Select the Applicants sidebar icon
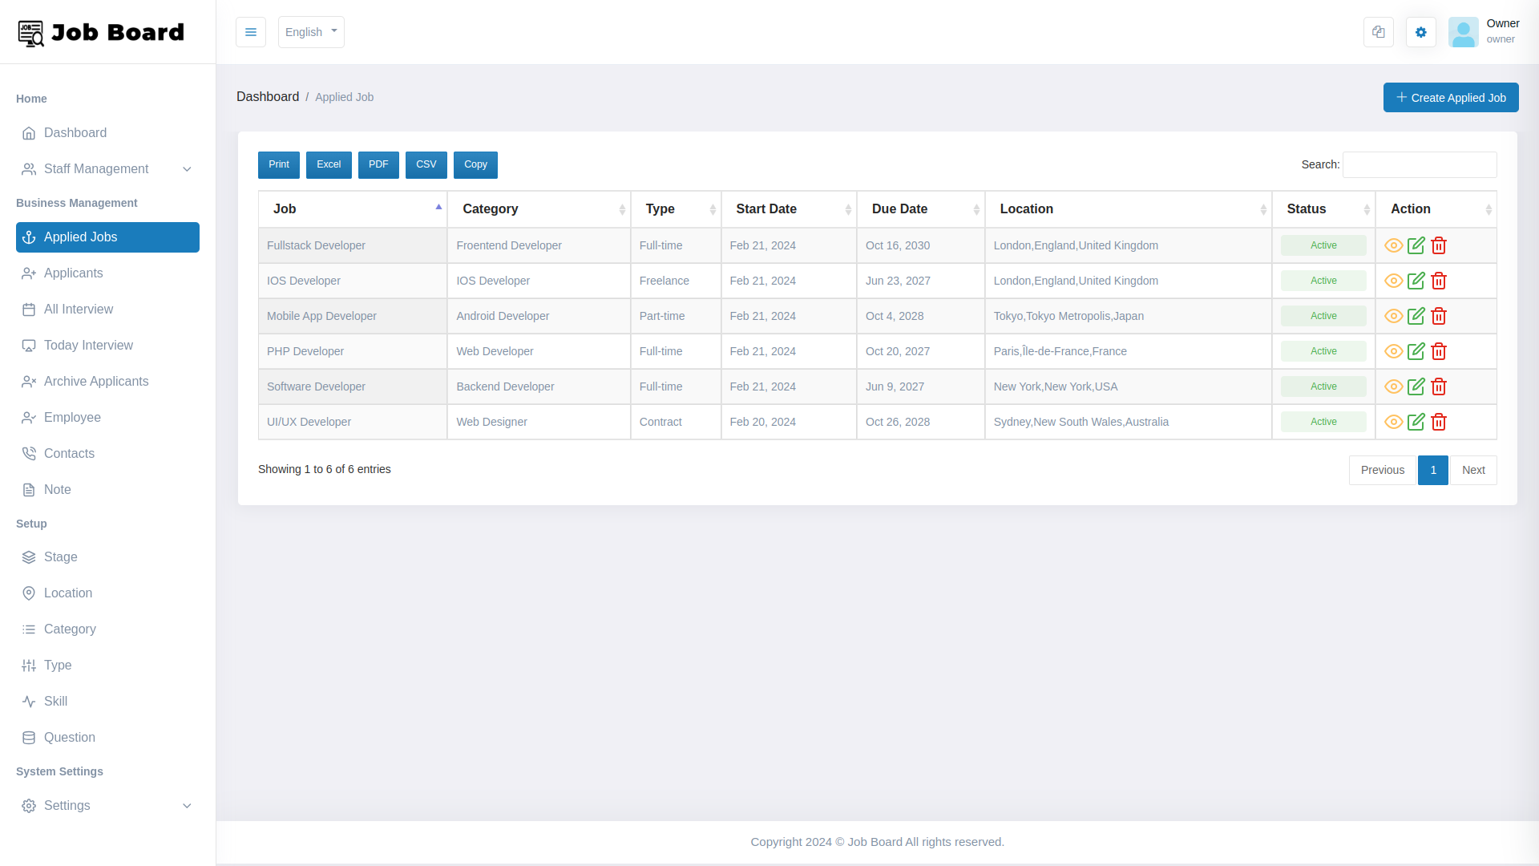1539x866 pixels. (x=29, y=273)
